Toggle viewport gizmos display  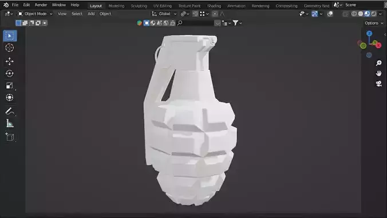click(x=314, y=14)
